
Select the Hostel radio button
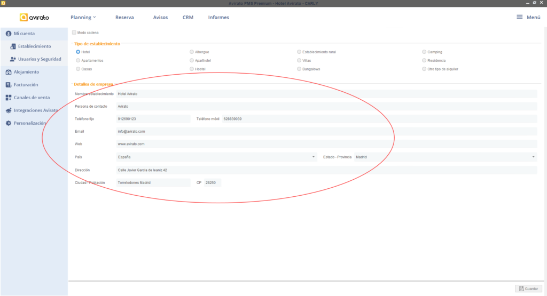pos(192,69)
